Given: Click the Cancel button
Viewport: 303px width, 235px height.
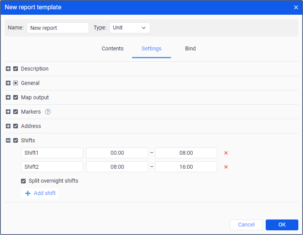Looking at the screenshot, I should (246, 225).
